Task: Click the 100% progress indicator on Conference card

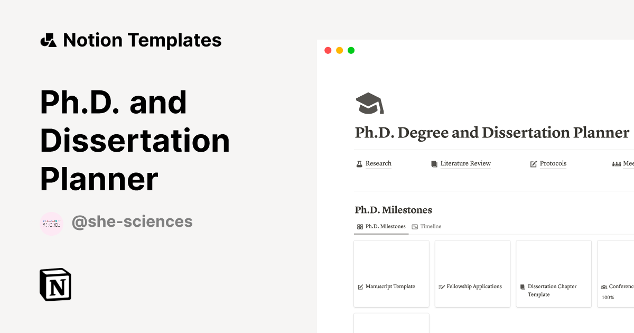Action: 608,297
